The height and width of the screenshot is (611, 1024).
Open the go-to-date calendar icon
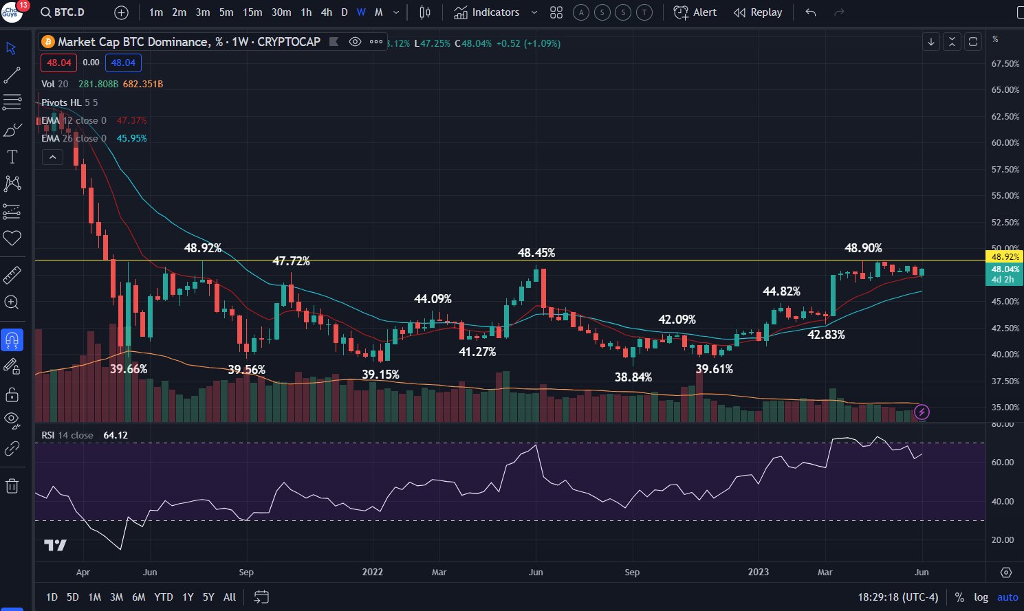pos(261,597)
